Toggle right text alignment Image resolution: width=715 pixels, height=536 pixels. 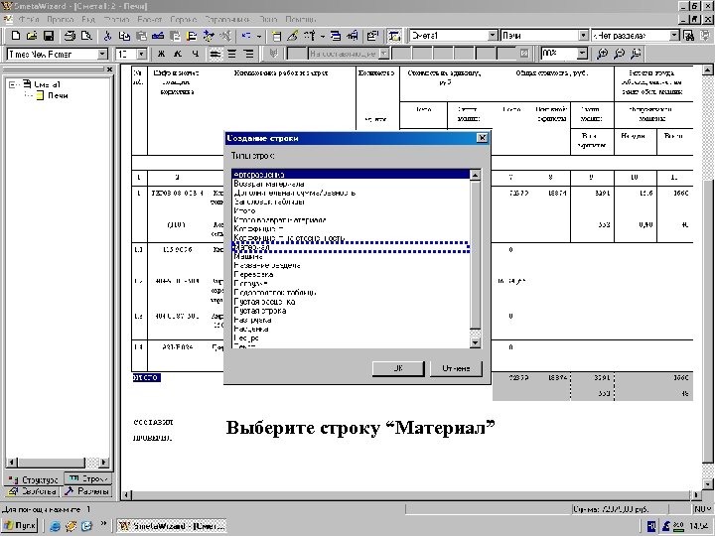point(248,55)
